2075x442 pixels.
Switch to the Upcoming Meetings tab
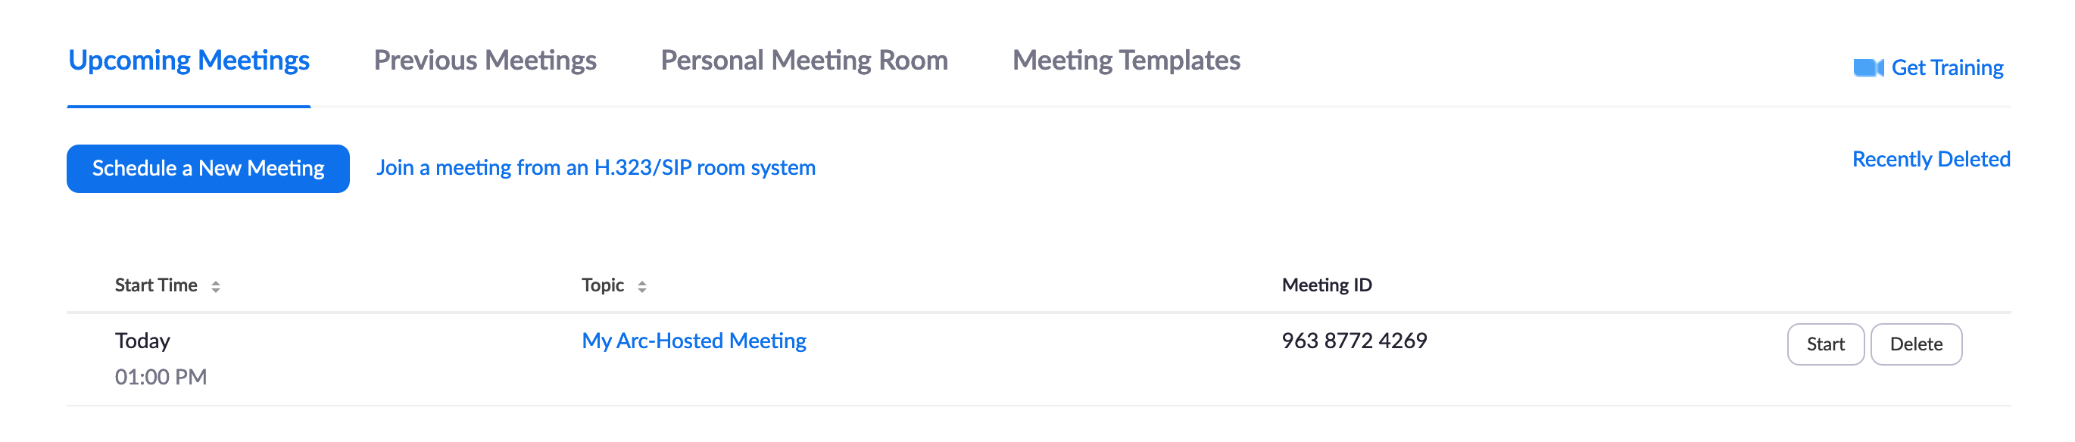pyautogui.click(x=189, y=61)
